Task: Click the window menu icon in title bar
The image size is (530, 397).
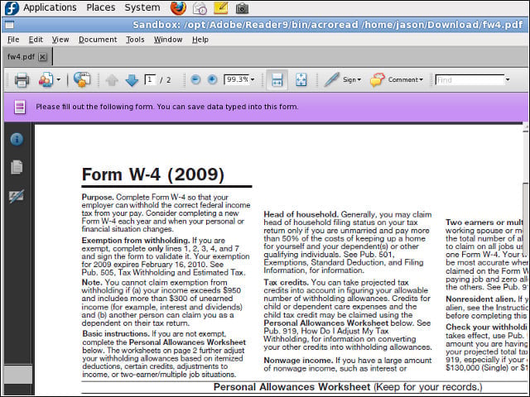Action: [9, 25]
